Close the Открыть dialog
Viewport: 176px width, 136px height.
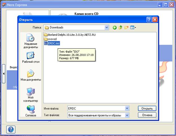coord(155,20)
